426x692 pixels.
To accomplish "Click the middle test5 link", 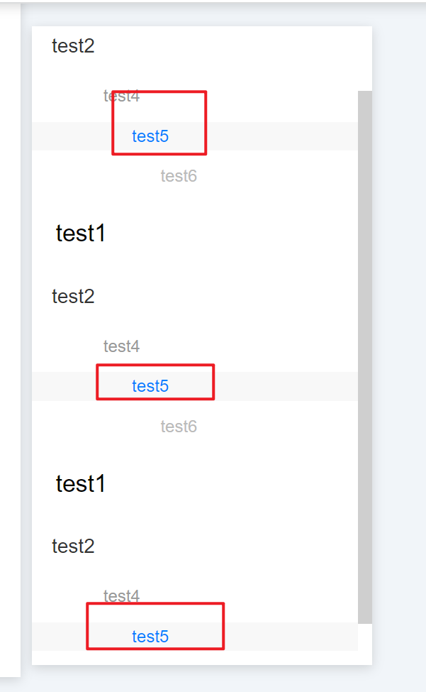I will (x=150, y=386).
